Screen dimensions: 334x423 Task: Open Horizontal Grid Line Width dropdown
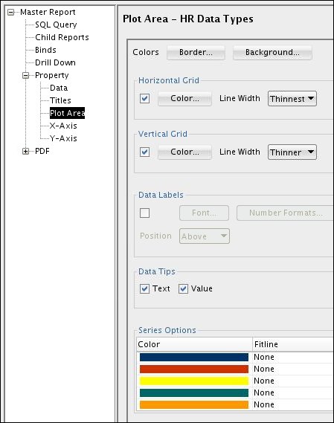click(292, 98)
